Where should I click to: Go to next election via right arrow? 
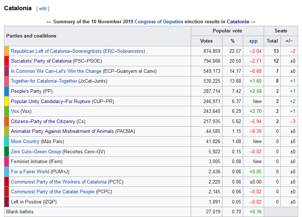pos(253,22)
